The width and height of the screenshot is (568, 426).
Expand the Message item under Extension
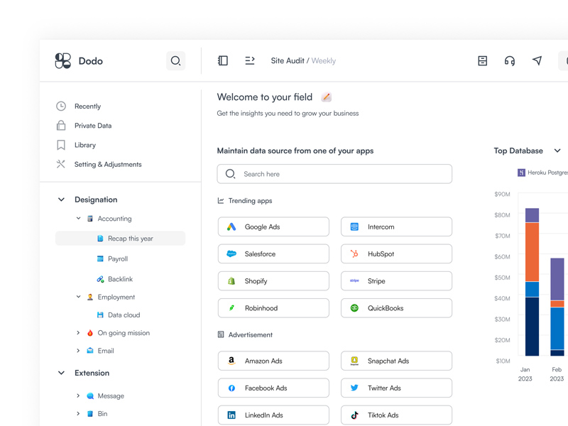[78, 395]
